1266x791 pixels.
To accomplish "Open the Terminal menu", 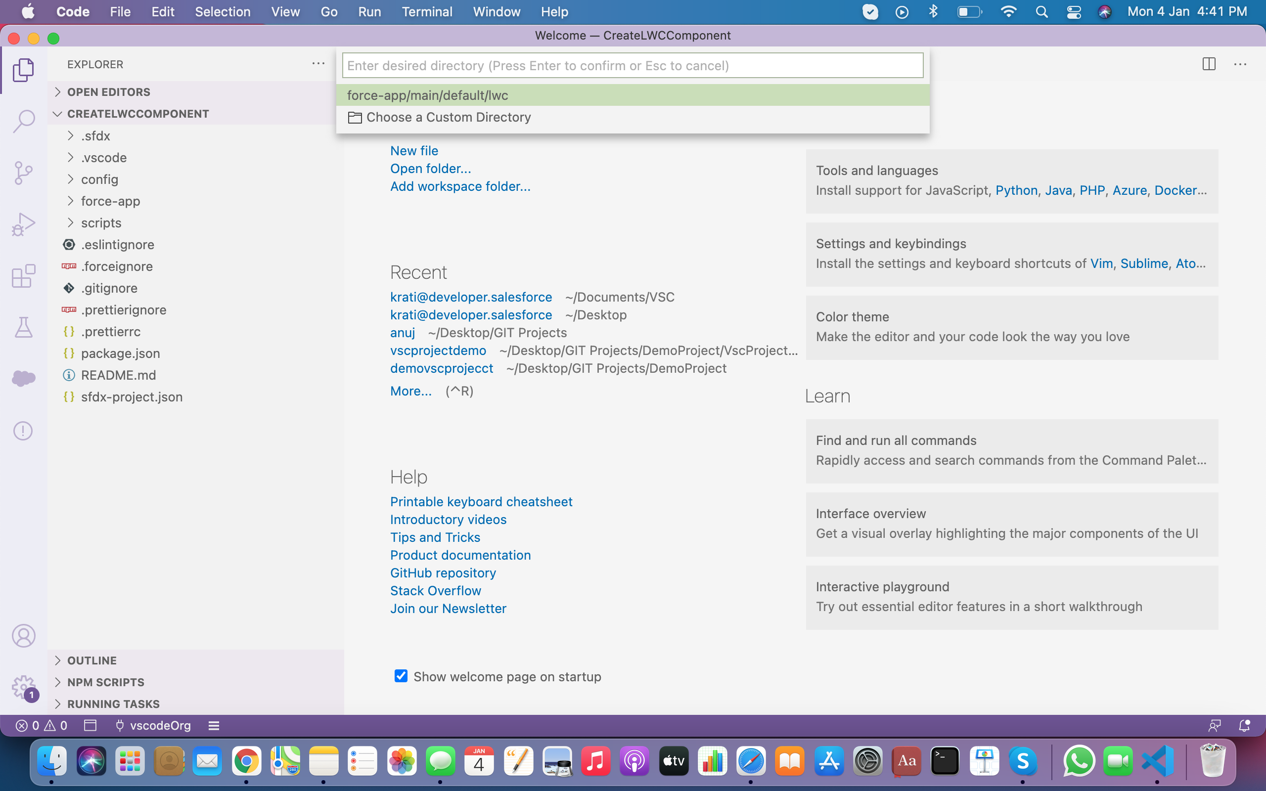I will coord(426,11).
